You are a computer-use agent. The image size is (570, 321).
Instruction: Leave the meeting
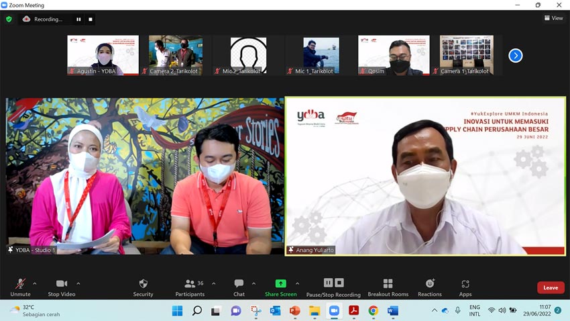pyautogui.click(x=551, y=287)
